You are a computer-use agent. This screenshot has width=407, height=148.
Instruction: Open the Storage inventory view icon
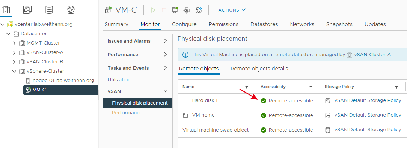pos(49,10)
